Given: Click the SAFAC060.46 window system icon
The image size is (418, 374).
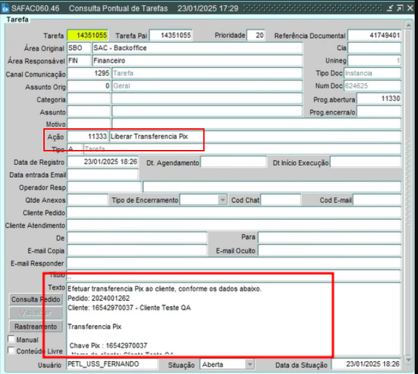Looking at the screenshot, I should (x=6, y=6).
